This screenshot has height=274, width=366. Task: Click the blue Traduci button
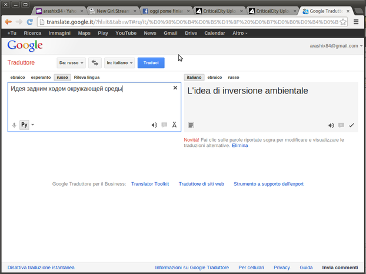pos(151,63)
